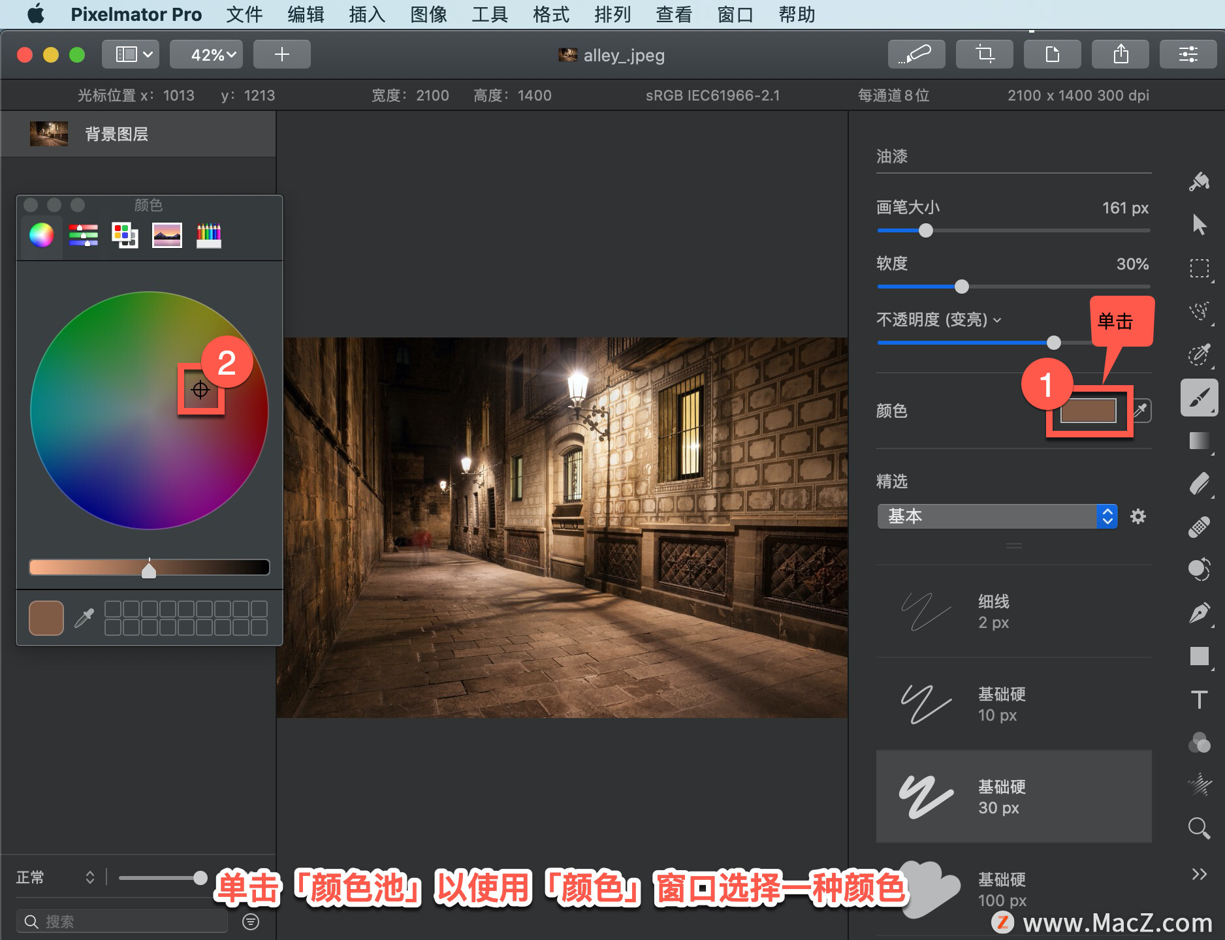Switch to image palettes tab in Colors window
This screenshot has height=940, width=1225.
(167, 235)
